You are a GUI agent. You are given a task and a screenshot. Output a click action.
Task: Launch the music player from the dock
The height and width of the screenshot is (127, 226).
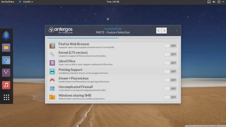pos(6,85)
